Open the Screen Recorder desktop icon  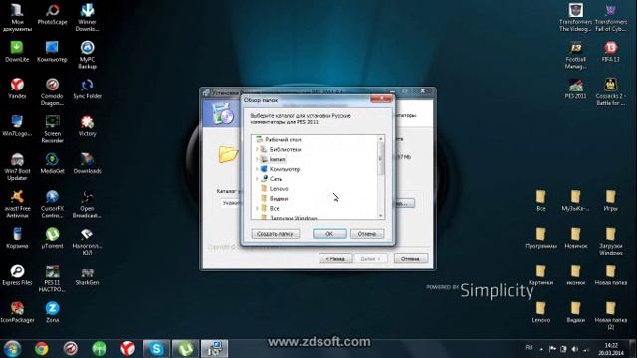tap(53, 129)
